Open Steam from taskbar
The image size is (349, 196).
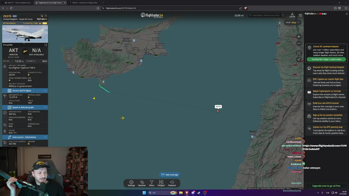tap(199, 193)
